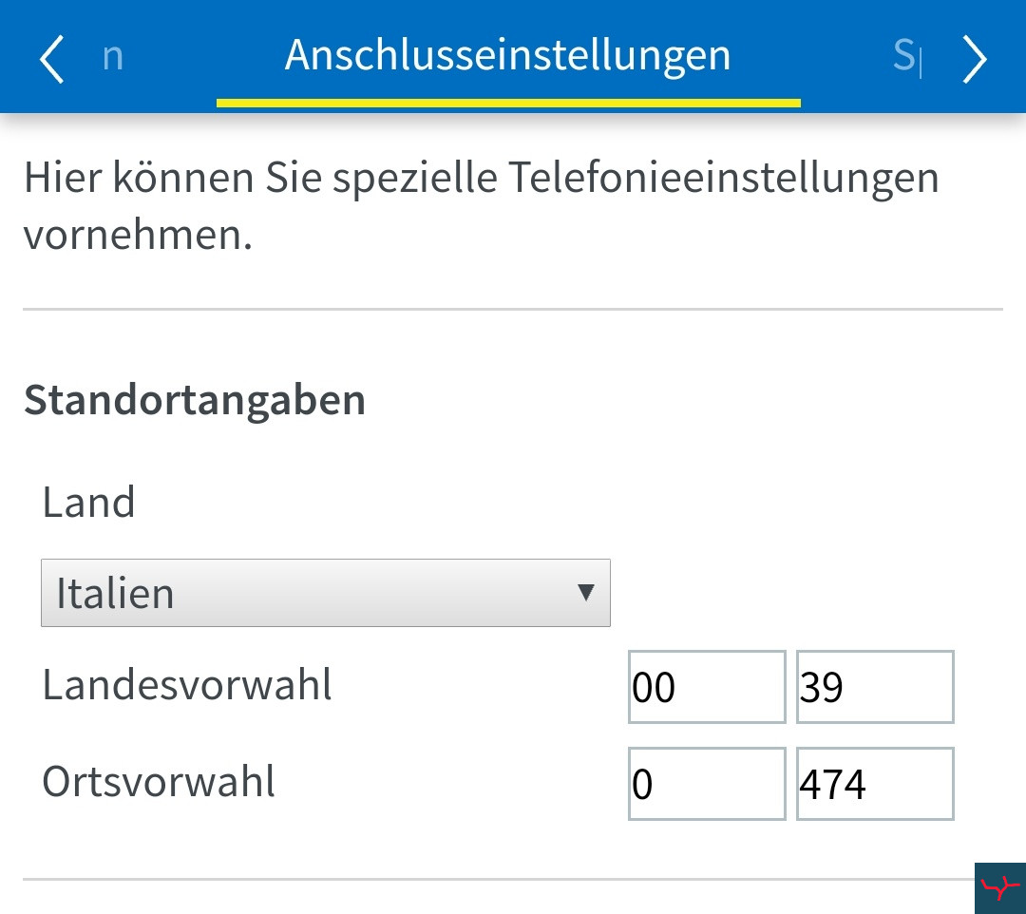Go to previous tab with left chevron

(x=51, y=59)
